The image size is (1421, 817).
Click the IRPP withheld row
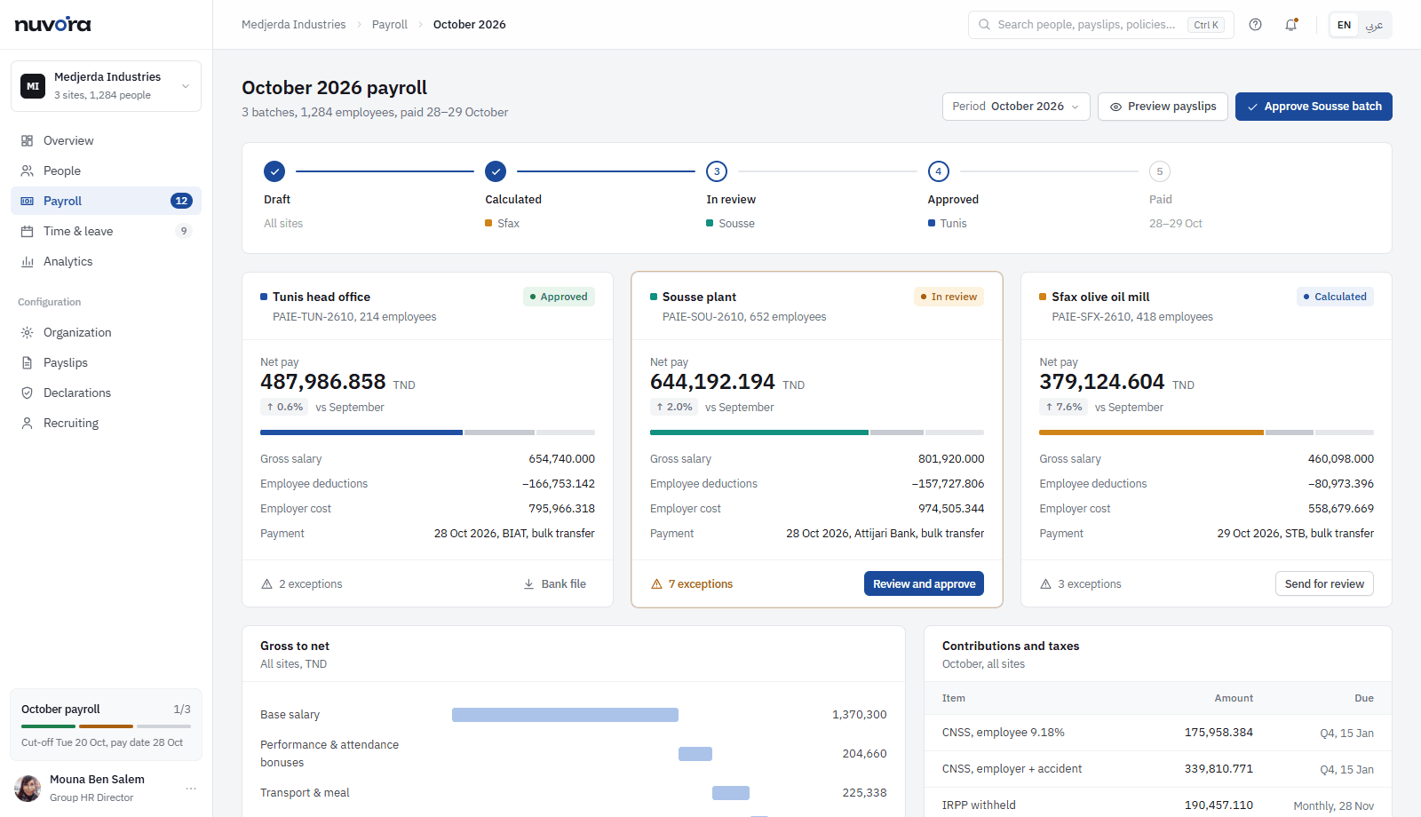click(1158, 805)
